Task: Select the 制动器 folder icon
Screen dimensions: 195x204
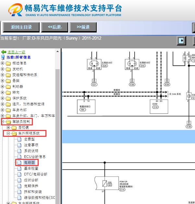Action: [8, 87]
